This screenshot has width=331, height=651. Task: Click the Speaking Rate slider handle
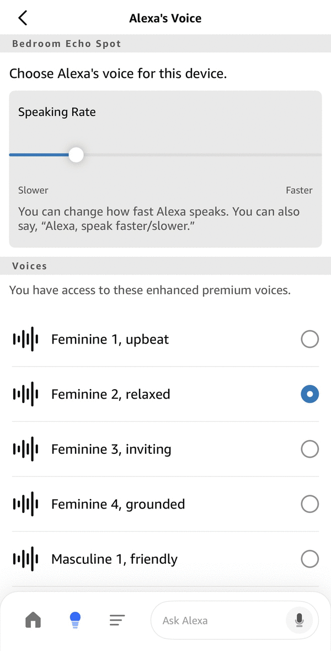pyautogui.click(x=76, y=155)
